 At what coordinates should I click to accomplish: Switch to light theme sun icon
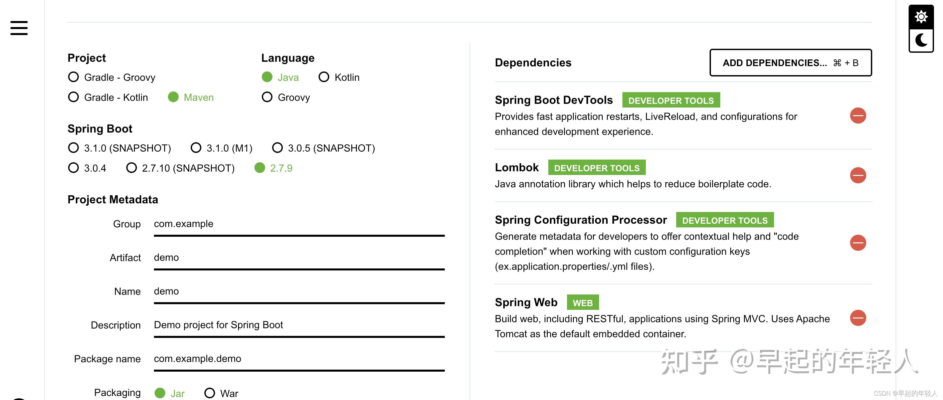pos(921,17)
